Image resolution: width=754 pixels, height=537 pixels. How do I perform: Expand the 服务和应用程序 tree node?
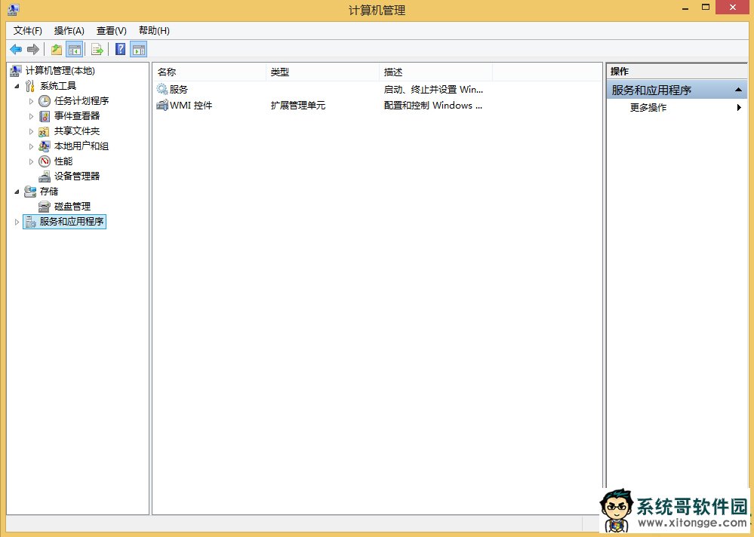pos(17,222)
